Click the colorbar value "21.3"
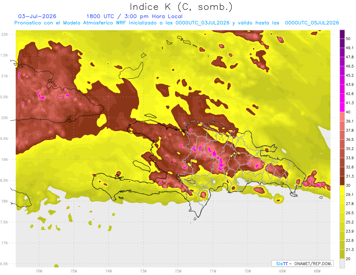This screenshot has height=275, width=356. click(350, 250)
